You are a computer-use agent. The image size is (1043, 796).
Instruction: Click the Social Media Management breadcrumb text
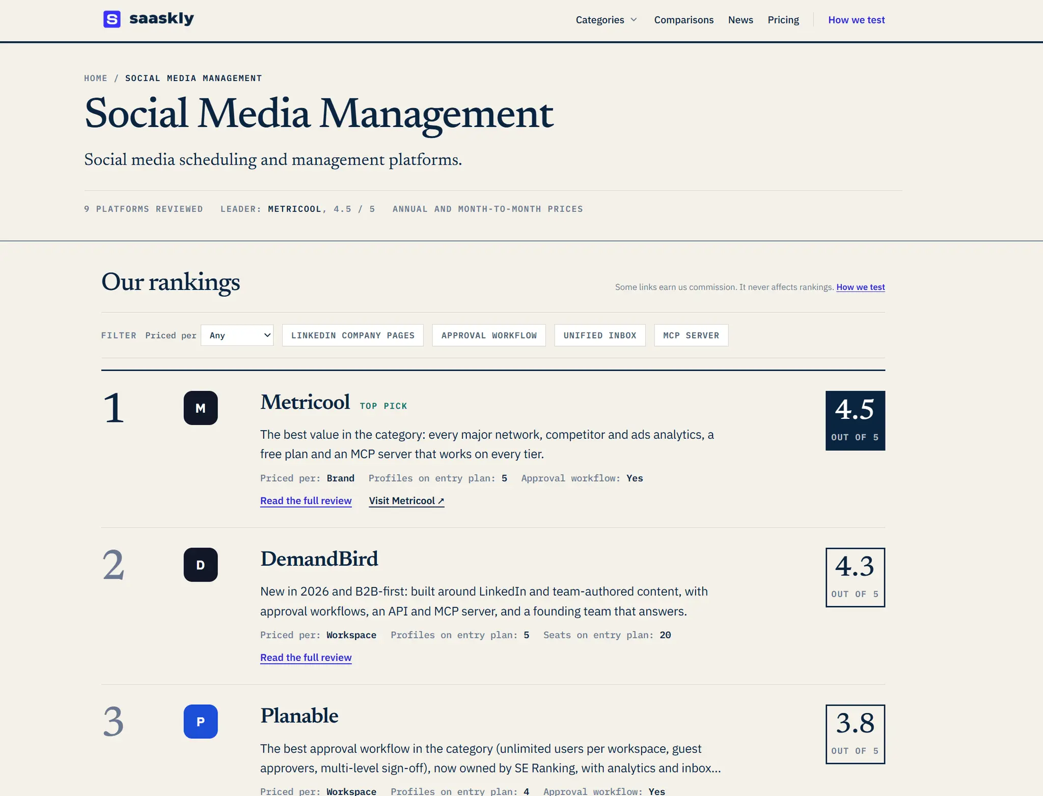[x=194, y=78]
